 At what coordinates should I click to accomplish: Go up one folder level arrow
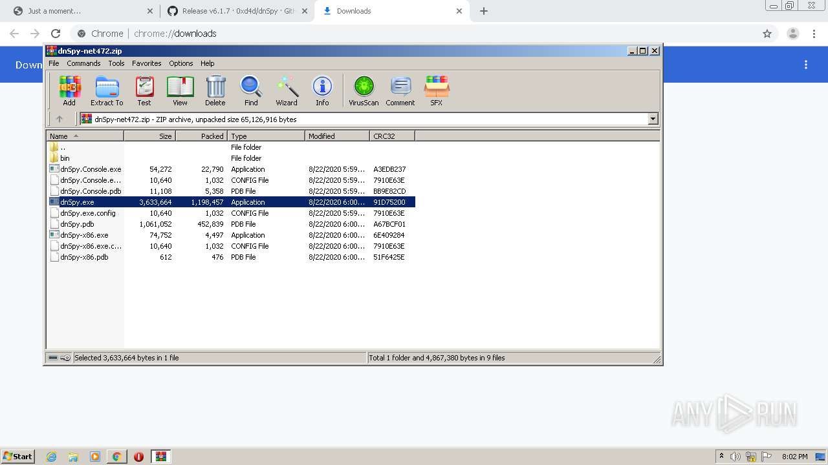click(60, 119)
